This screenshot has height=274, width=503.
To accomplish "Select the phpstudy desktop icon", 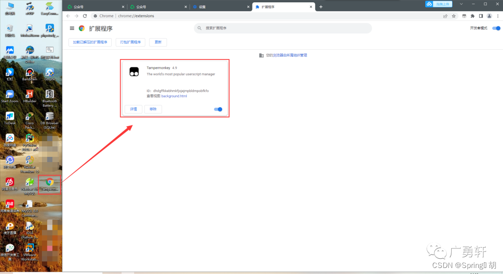I will (50, 31).
